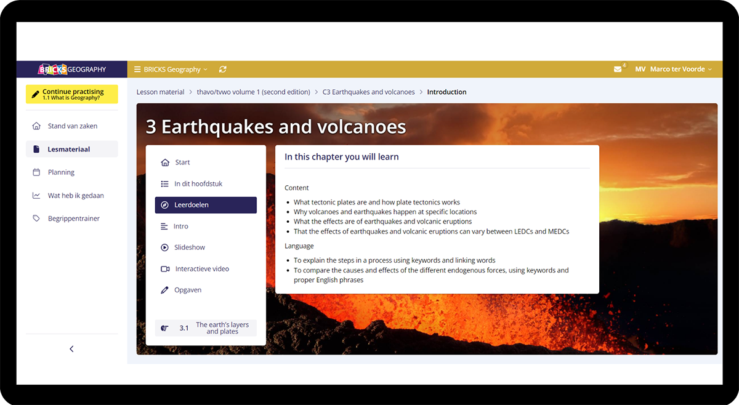The width and height of the screenshot is (739, 405).
Task: Open the messages envelope icon
Action: pyautogui.click(x=618, y=70)
